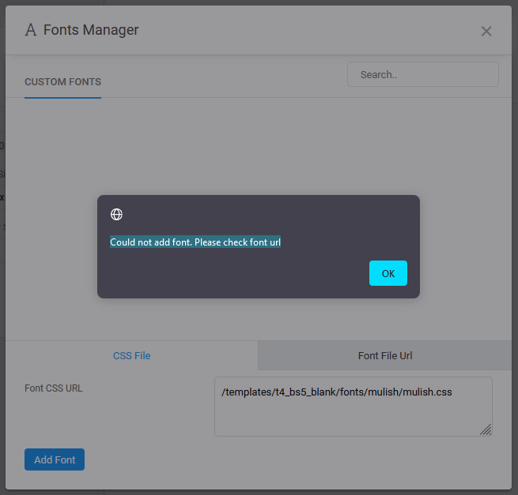
Task: Click the Fonts Manager letter A icon
Action: 31,31
